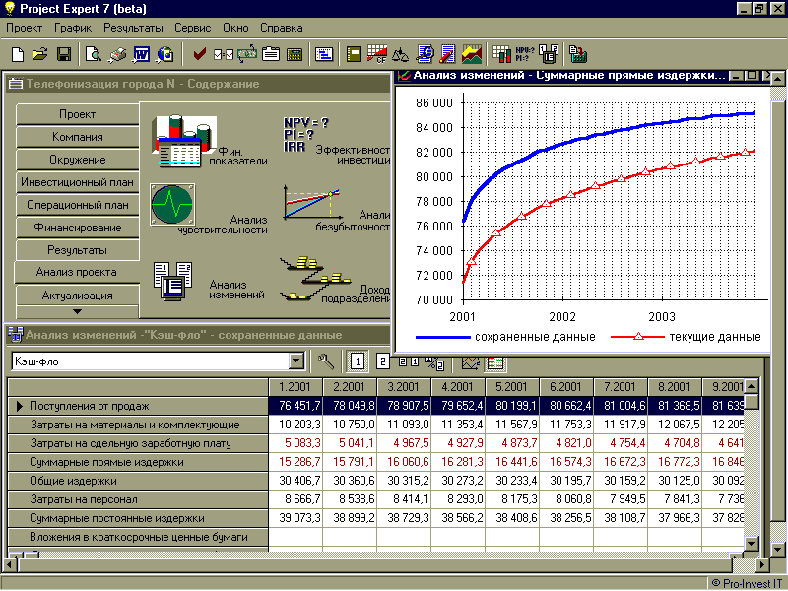Click the 1 ? IE documents toolbar icon
788x591 pixels.
(x=549, y=54)
